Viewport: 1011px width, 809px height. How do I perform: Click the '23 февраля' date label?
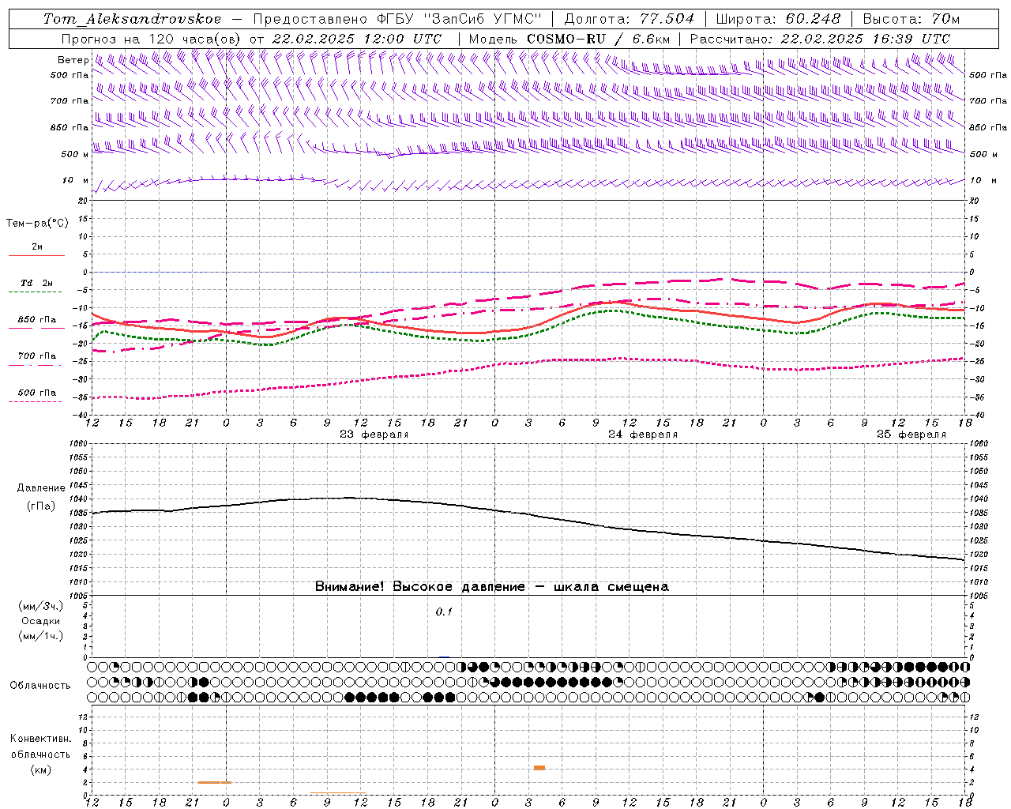click(374, 435)
